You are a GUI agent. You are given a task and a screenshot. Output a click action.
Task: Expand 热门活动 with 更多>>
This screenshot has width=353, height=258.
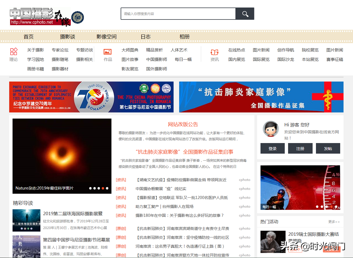pyautogui.click(x=334, y=222)
